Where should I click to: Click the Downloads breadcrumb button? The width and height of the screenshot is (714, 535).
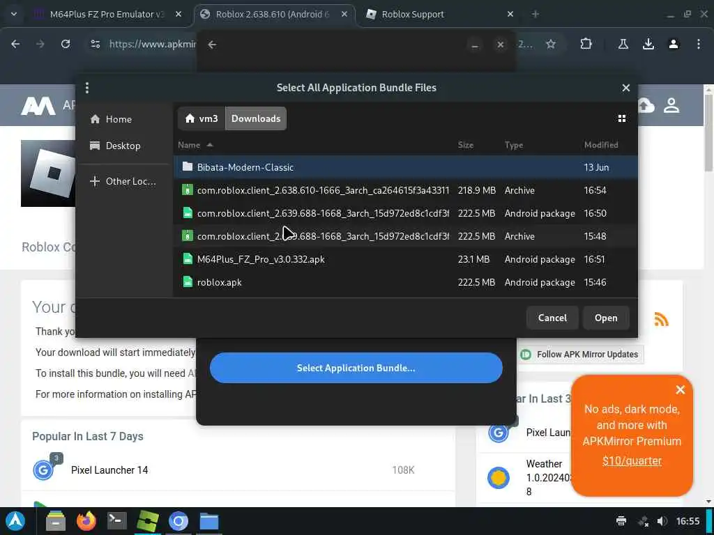pos(255,118)
